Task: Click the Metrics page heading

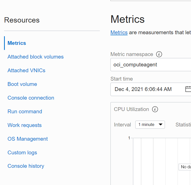Action: pyautogui.click(x=127, y=19)
